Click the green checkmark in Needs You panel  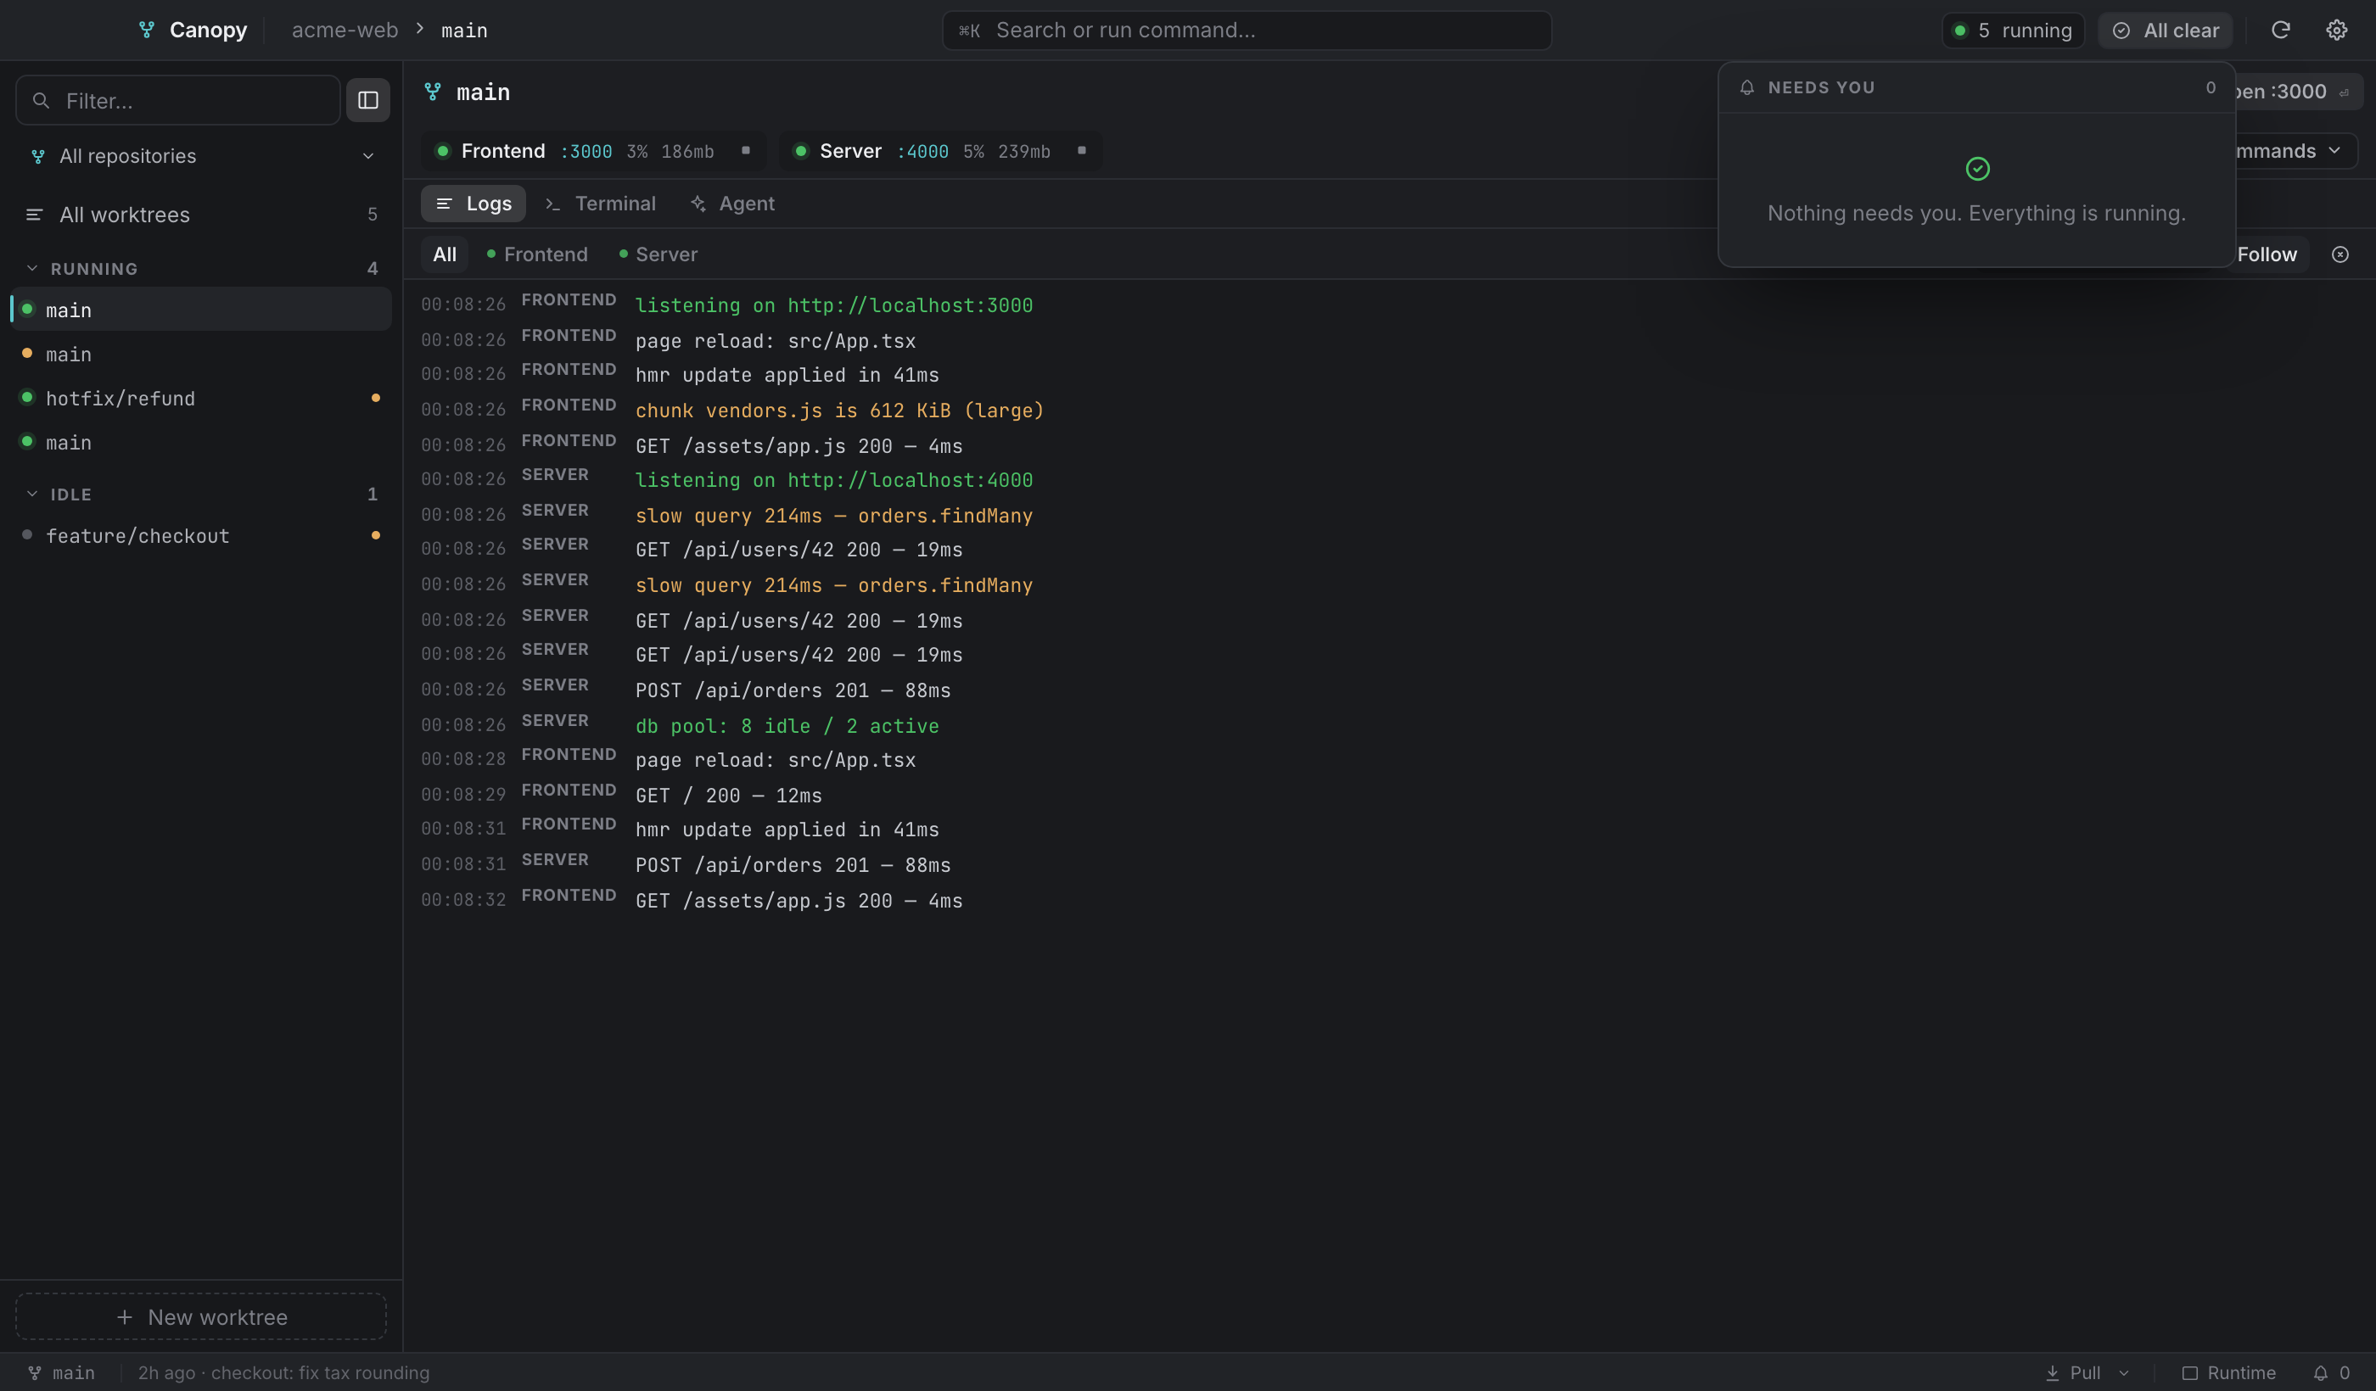1977,169
